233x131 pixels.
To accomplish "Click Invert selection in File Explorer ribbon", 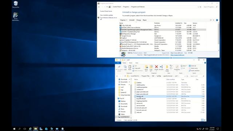I will tap(194, 71).
